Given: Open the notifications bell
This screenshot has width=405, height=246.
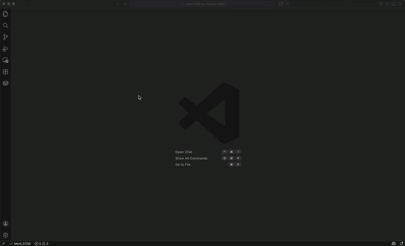Looking at the screenshot, I should coord(401,243).
